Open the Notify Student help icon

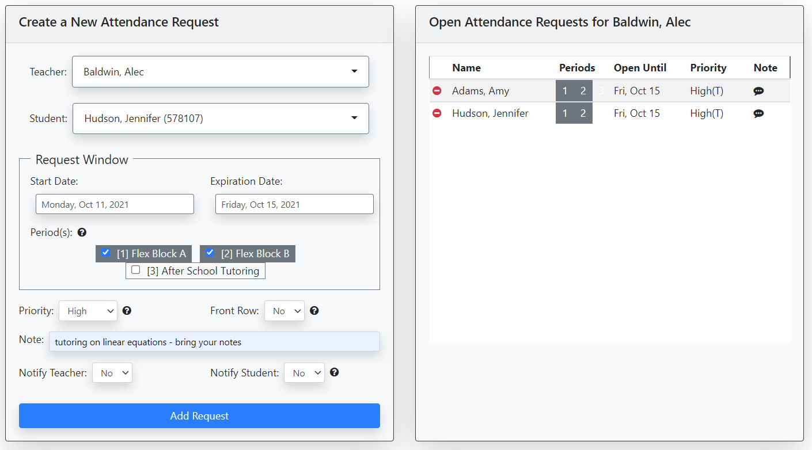pyautogui.click(x=334, y=372)
